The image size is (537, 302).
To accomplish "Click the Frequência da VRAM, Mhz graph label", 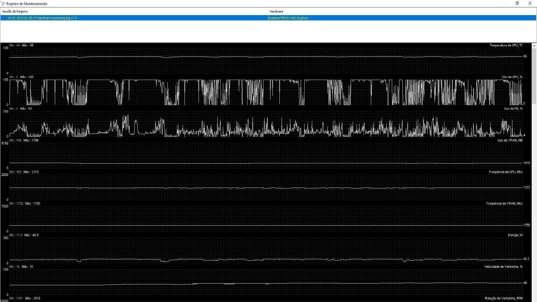I will [504, 204].
